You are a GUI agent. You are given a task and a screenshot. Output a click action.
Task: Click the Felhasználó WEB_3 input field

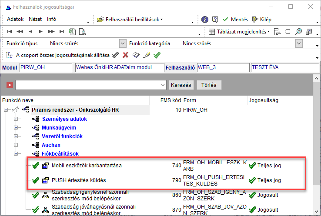[x=222, y=68]
